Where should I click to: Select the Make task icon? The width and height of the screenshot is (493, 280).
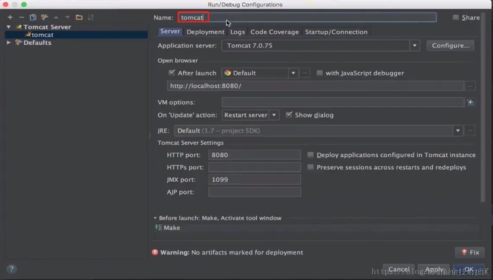[x=159, y=228]
